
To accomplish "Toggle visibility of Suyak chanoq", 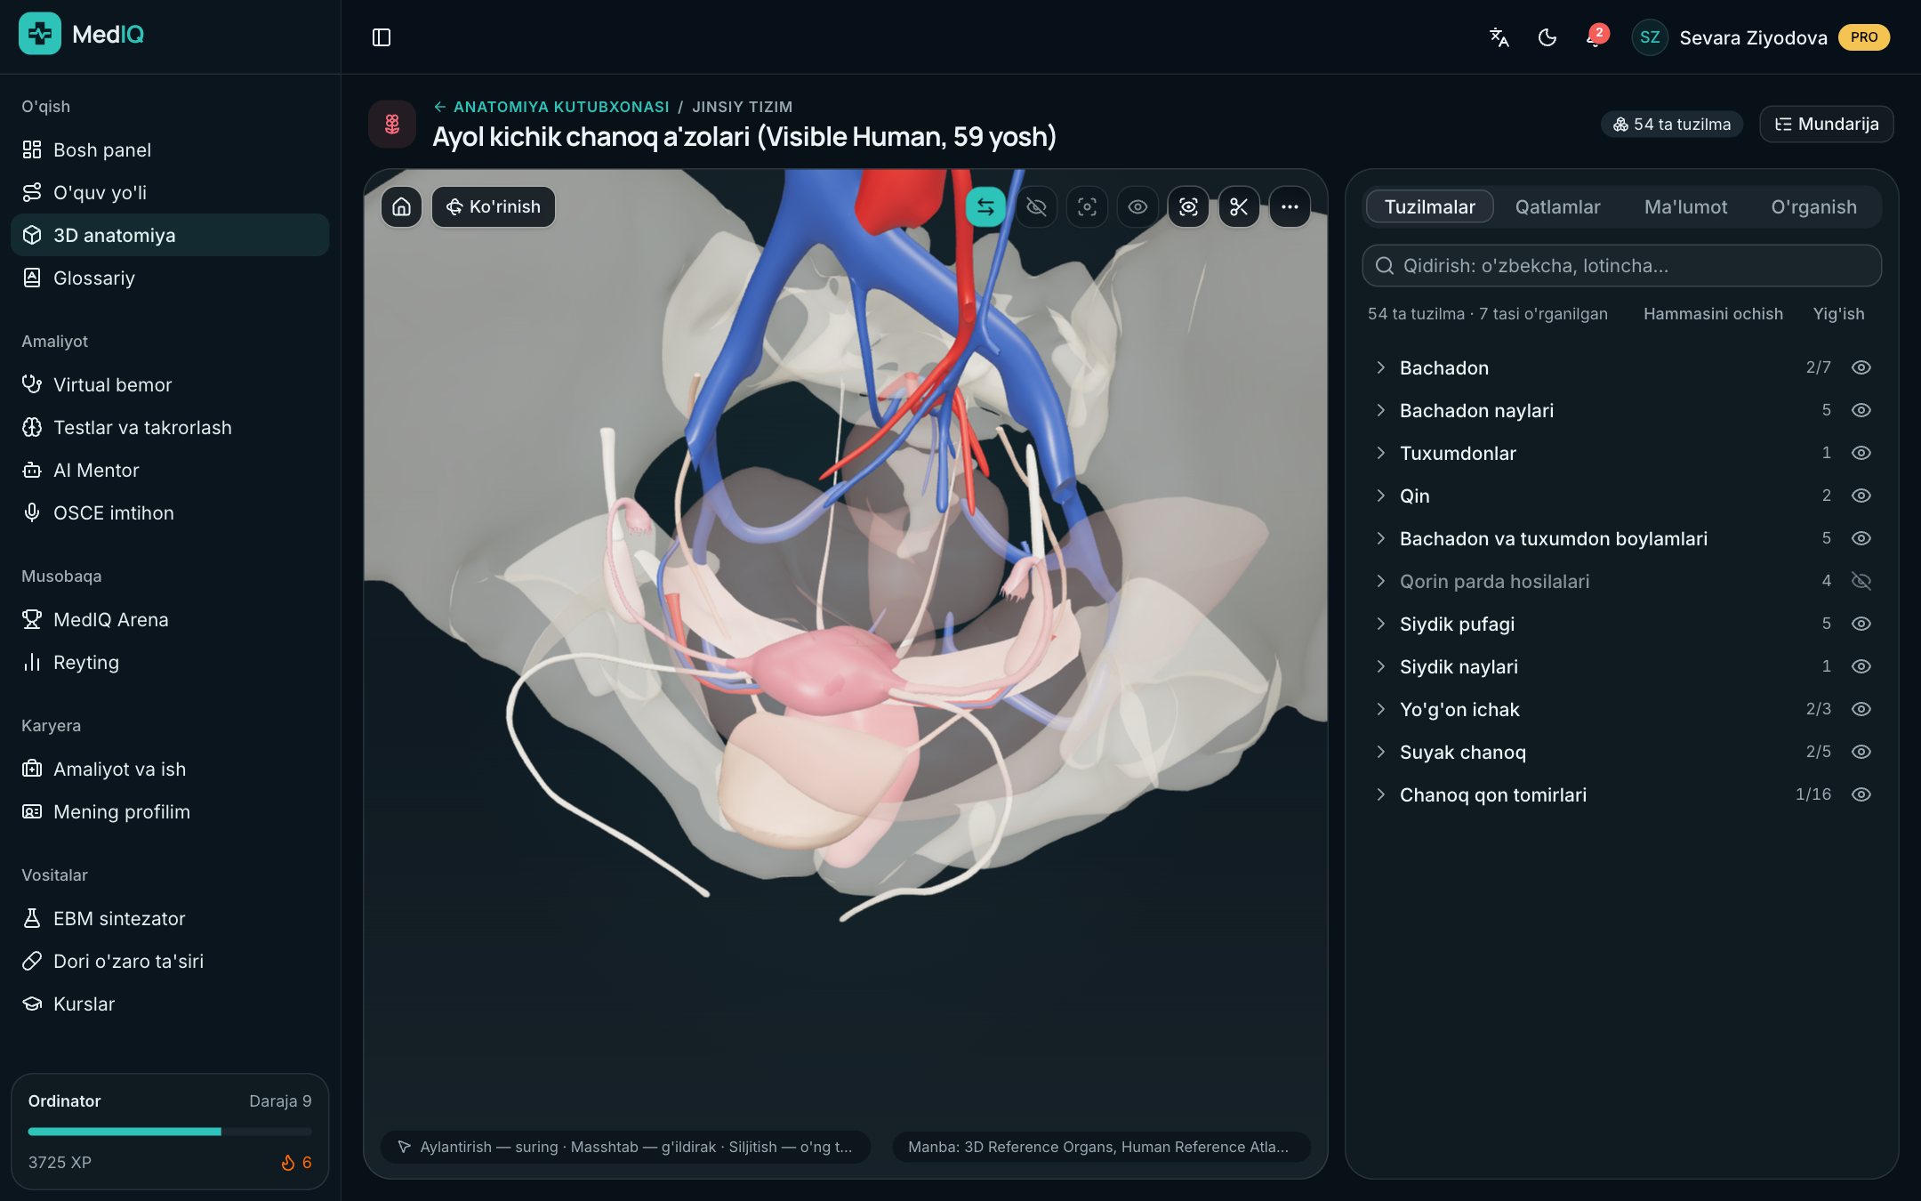I will (1861, 752).
